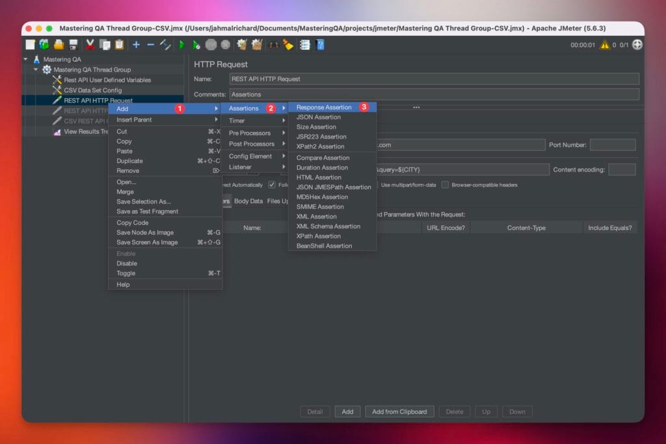Click the Help question mark toolbar icon
This screenshot has height=444, width=666.
tap(320, 45)
